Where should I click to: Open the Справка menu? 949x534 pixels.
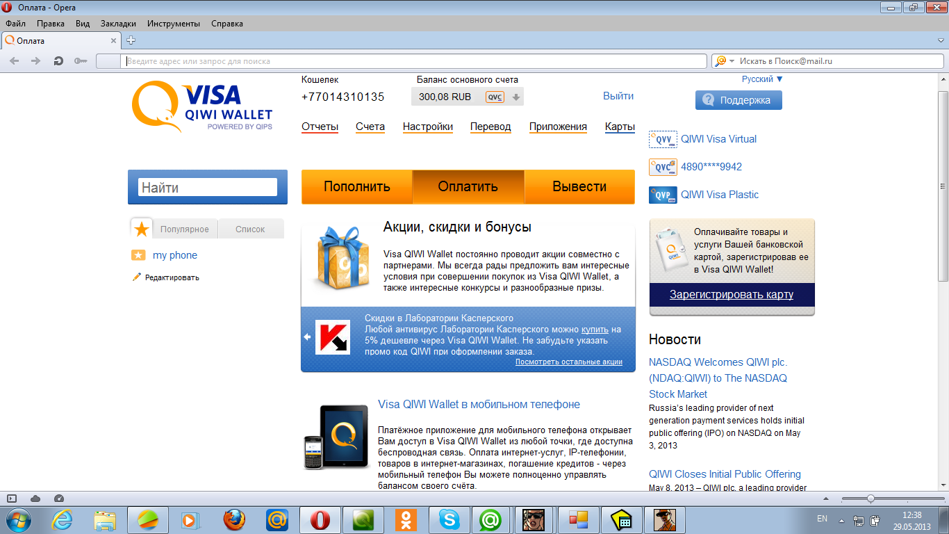226,23
